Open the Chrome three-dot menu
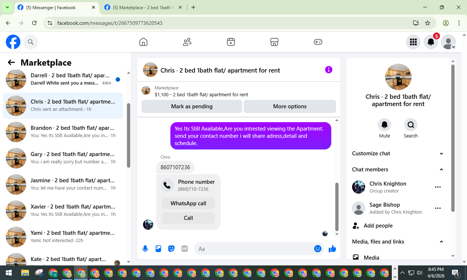 (459, 23)
